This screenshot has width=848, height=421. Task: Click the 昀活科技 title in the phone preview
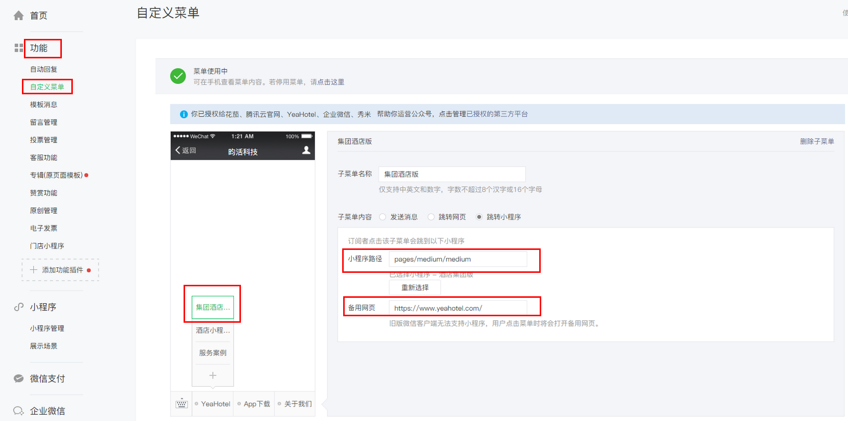click(x=243, y=152)
